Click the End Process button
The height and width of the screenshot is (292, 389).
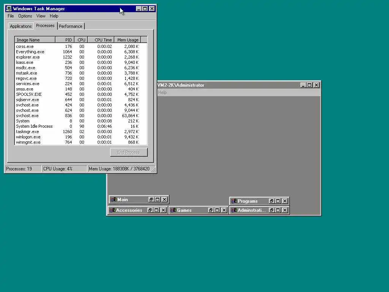[x=129, y=152]
